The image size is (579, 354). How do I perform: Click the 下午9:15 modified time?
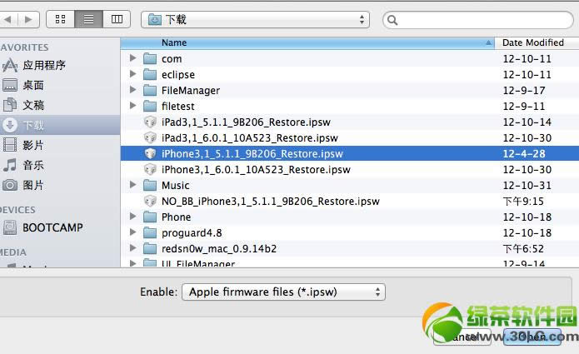(523, 202)
